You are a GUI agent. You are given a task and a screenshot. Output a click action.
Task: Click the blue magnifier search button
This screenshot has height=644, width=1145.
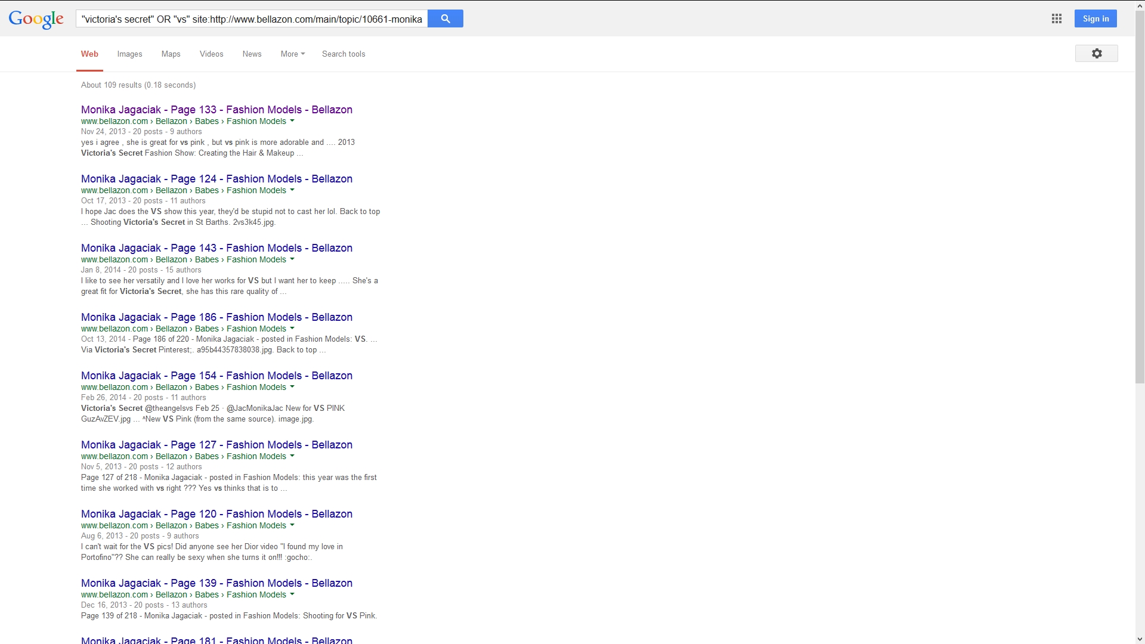445,18
